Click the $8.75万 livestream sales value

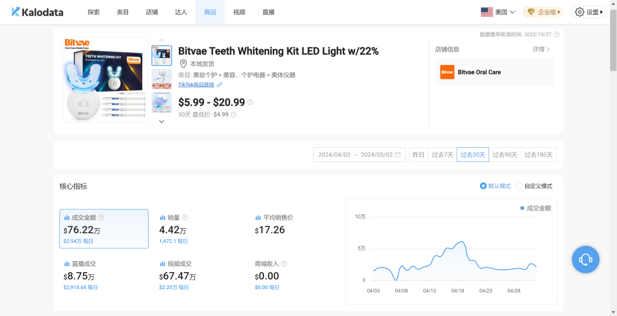79,276
